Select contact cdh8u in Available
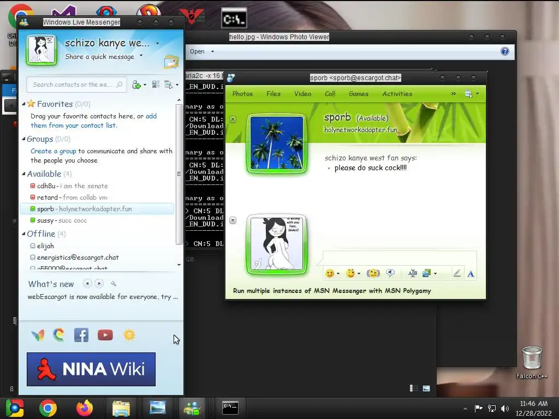Screen dimensions: 559x419 point(97,186)
